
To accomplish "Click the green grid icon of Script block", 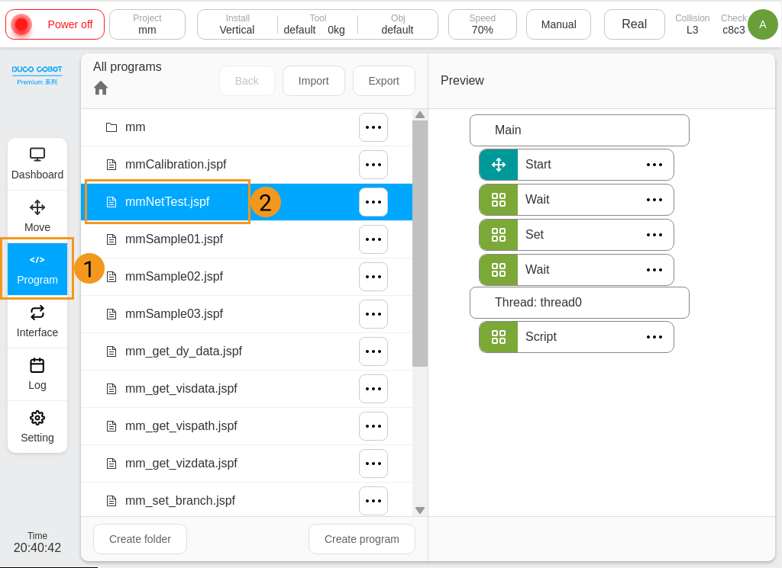I will (x=499, y=337).
